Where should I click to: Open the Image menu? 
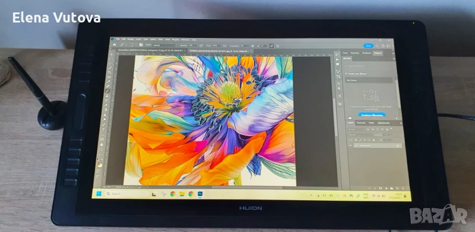[x=131, y=39]
